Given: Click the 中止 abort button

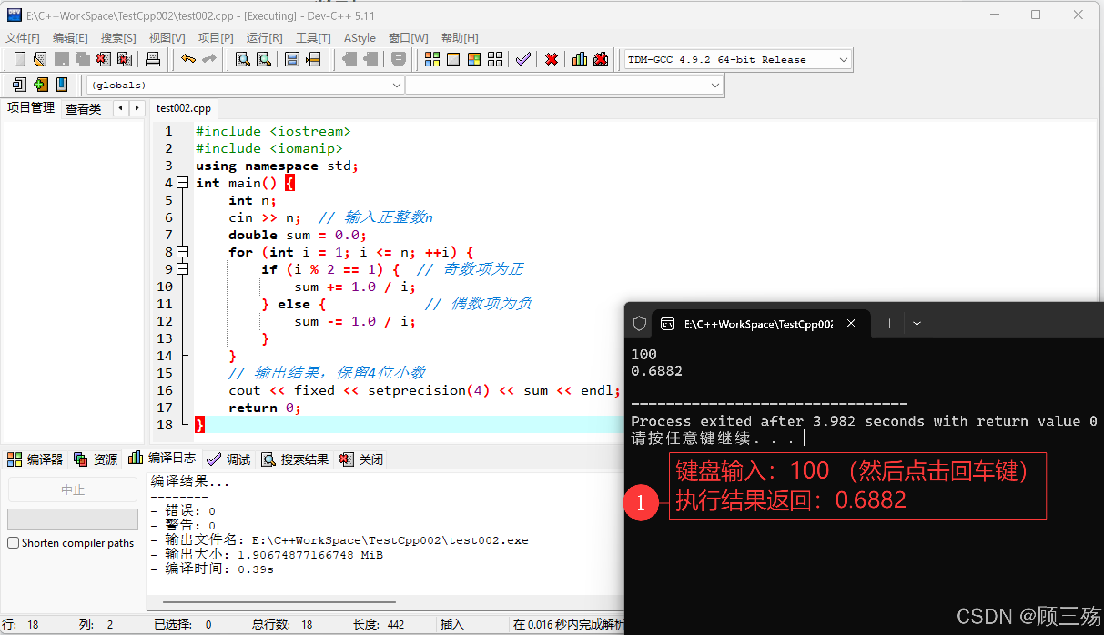Looking at the screenshot, I should (73, 490).
